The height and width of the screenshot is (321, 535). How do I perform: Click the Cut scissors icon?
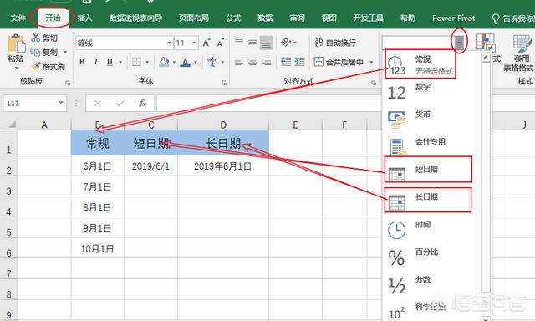click(35, 38)
